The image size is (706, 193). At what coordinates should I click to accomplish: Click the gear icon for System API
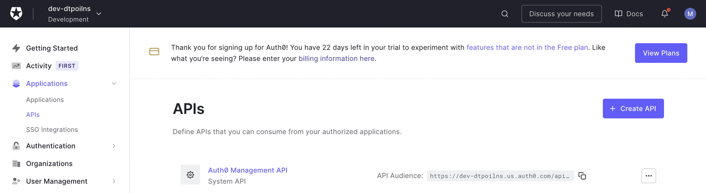click(x=190, y=175)
